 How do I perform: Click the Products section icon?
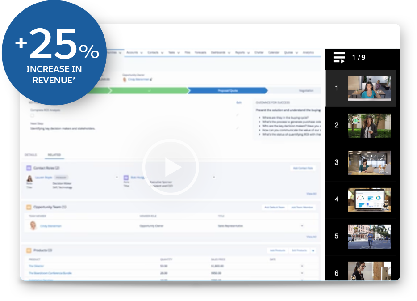[29, 250]
